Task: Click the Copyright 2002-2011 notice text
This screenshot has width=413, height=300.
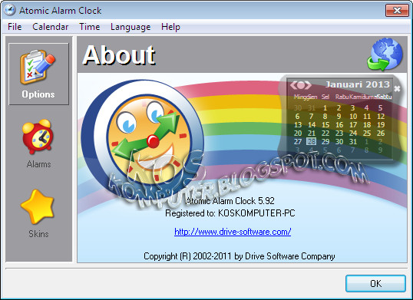Action: tap(240, 256)
